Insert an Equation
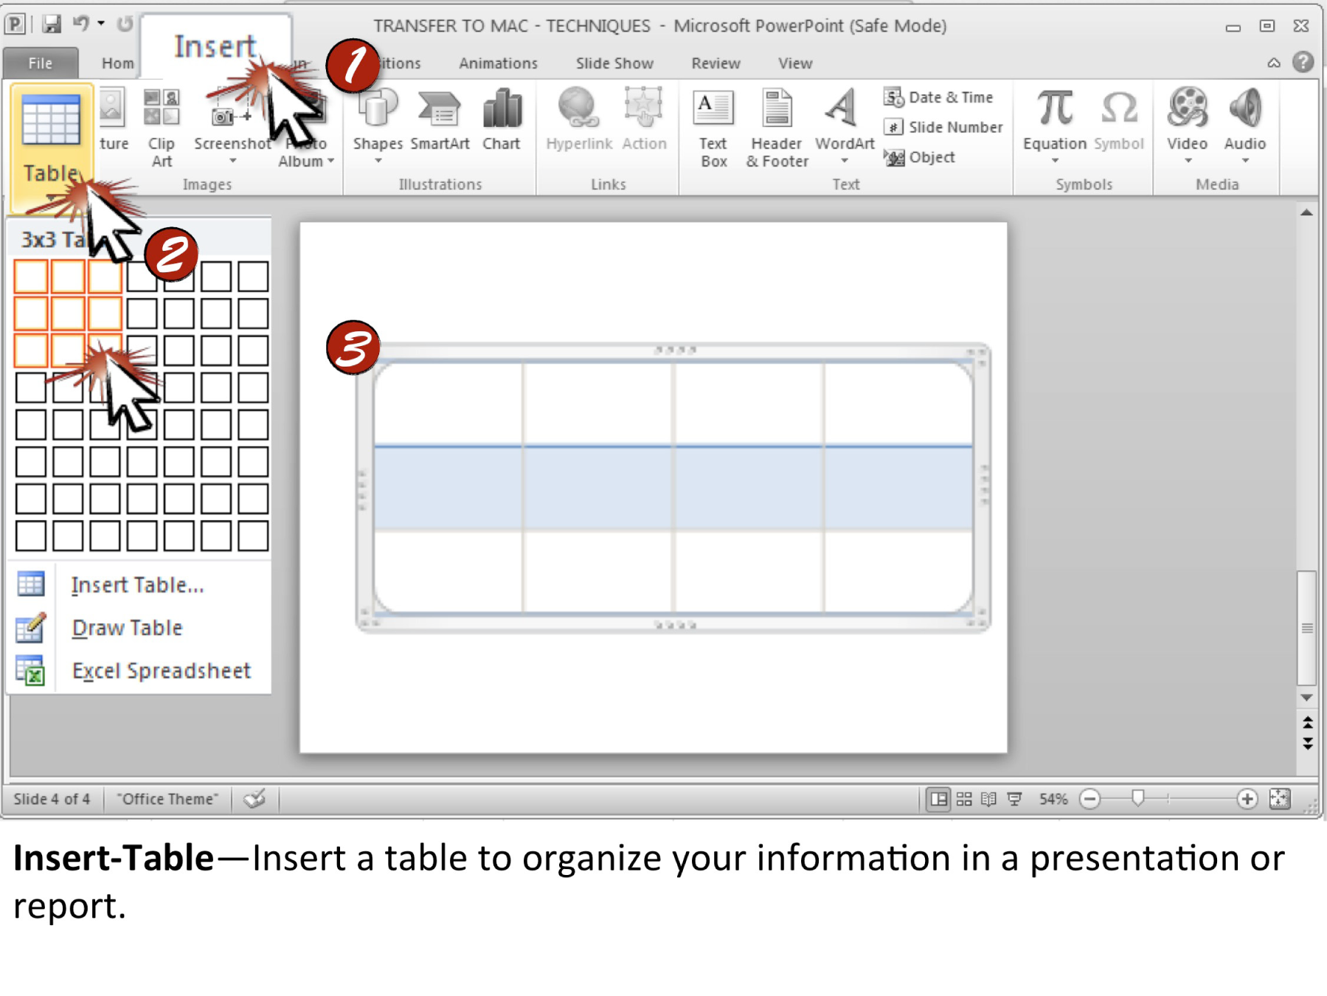The height and width of the screenshot is (996, 1327). [x=1055, y=127]
